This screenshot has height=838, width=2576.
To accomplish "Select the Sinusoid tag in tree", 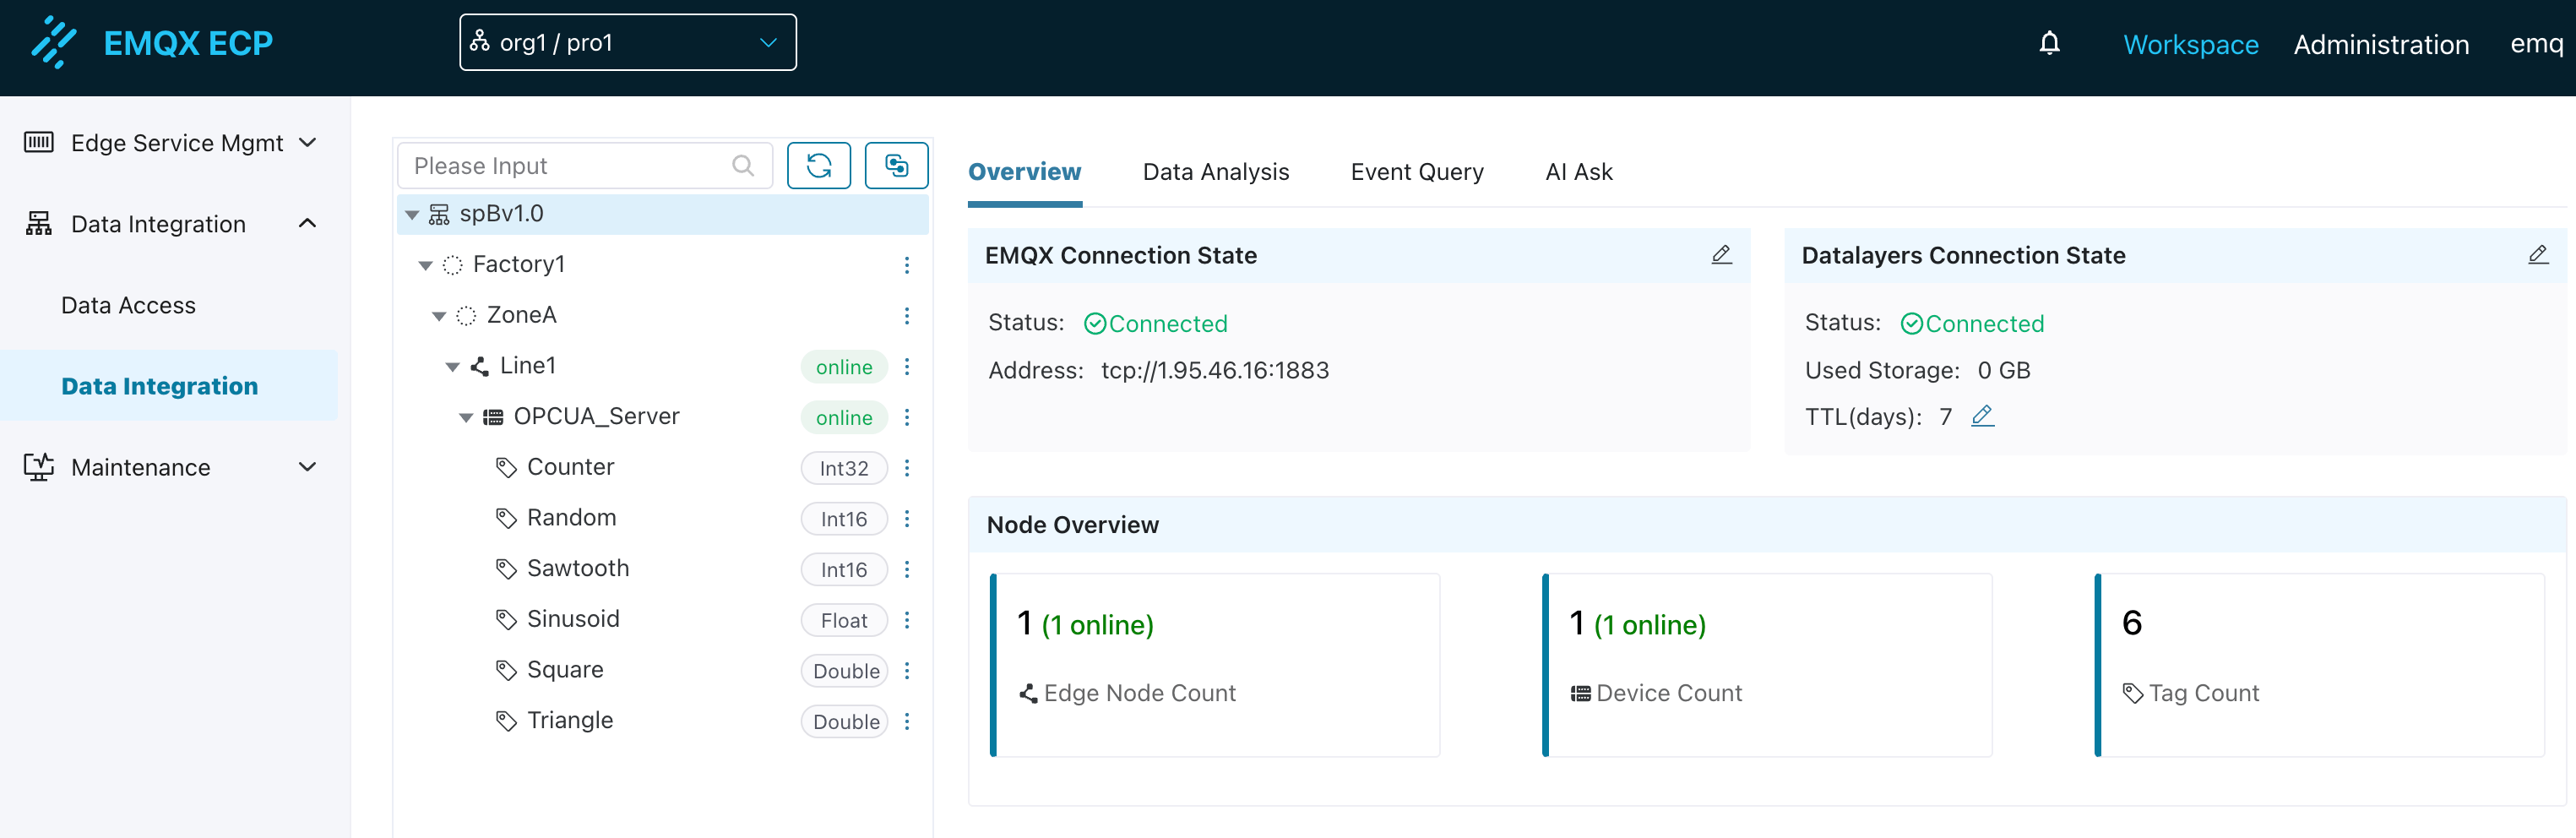I will (572, 619).
